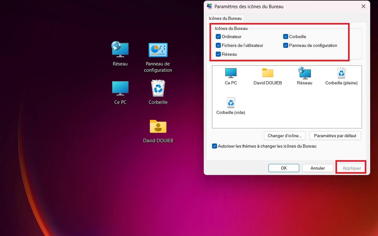Uncheck the Réseau checkbox
This screenshot has width=378, height=236.
(x=218, y=54)
